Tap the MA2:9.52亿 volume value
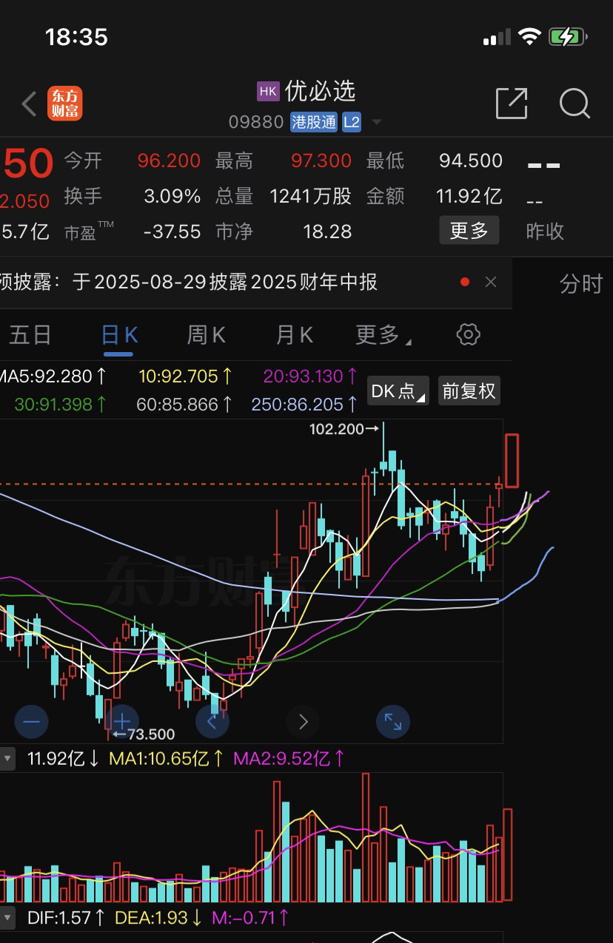This screenshot has height=943, width=613. click(x=289, y=758)
